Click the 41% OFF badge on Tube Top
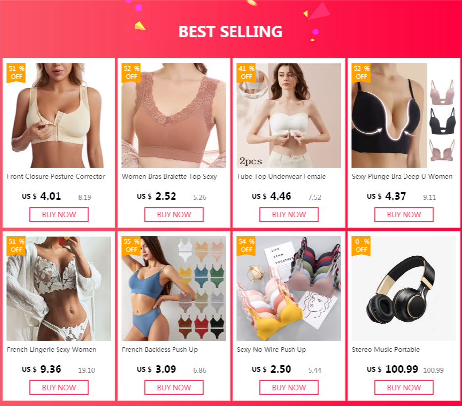This screenshot has height=406, width=462. [246, 73]
